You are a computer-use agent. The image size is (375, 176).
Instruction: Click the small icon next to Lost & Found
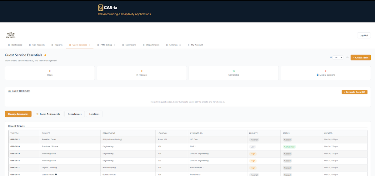coord(56,174)
